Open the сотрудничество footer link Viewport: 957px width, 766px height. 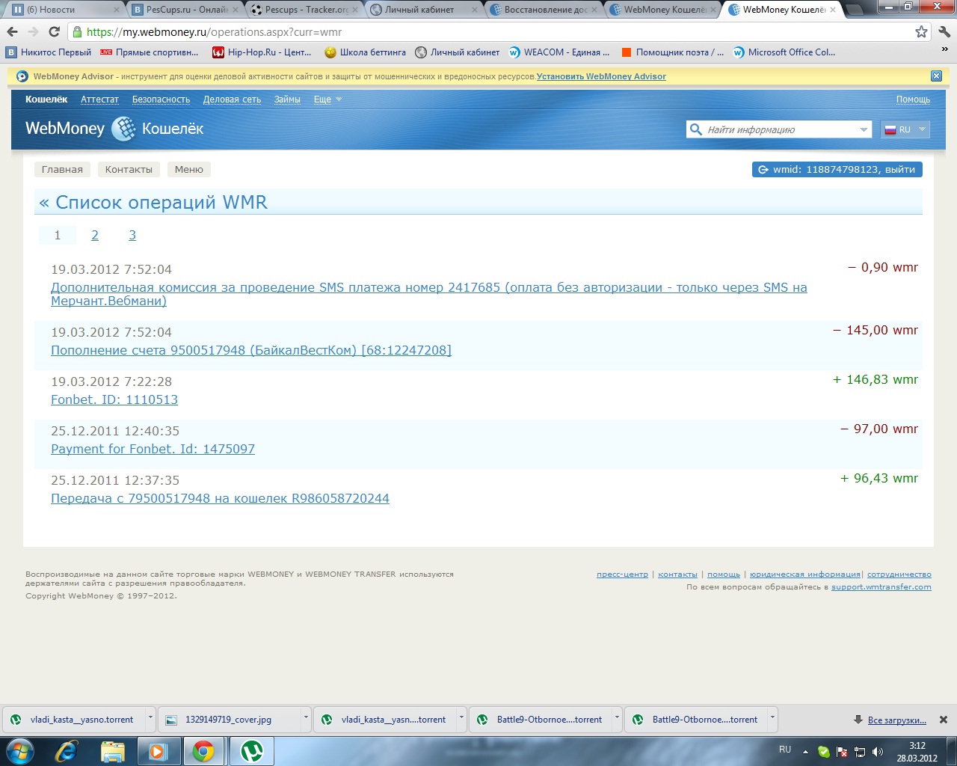pos(899,574)
